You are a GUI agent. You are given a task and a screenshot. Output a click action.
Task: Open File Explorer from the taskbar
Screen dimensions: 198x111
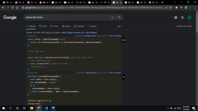32,108
